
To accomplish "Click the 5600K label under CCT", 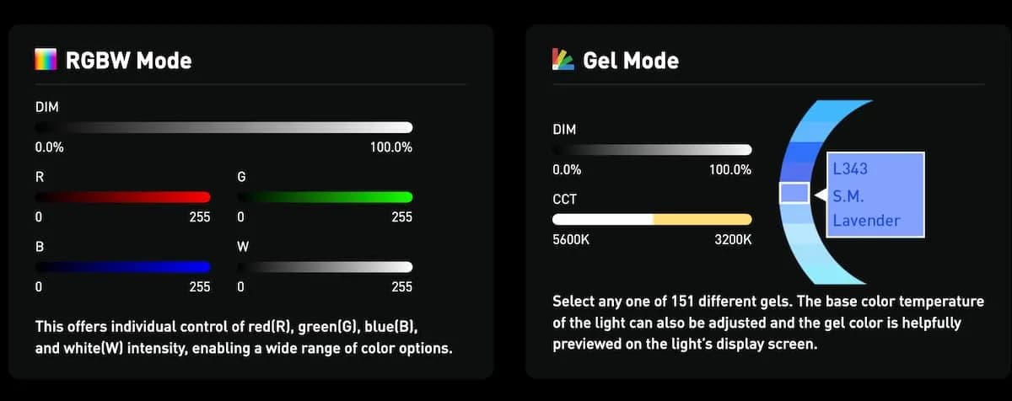I will (571, 240).
